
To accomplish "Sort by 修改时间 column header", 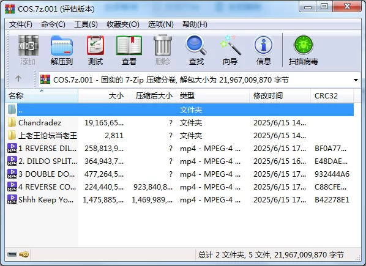I will click(x=280, y=96).
